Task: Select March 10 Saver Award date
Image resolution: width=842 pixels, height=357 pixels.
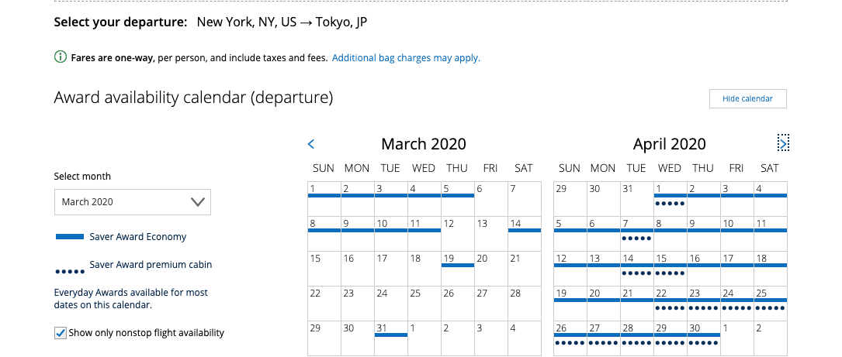Action: (391, 234)
